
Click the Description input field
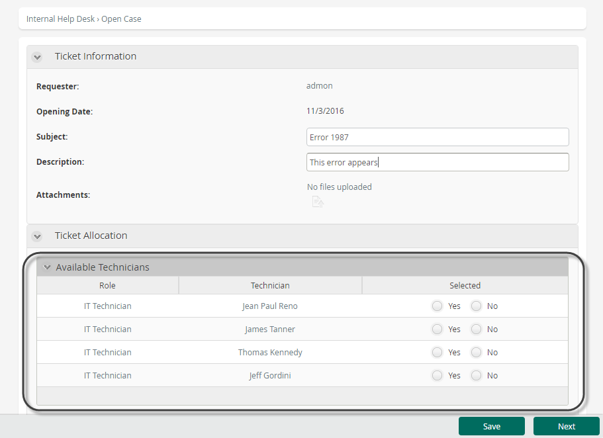click(438, 162)
